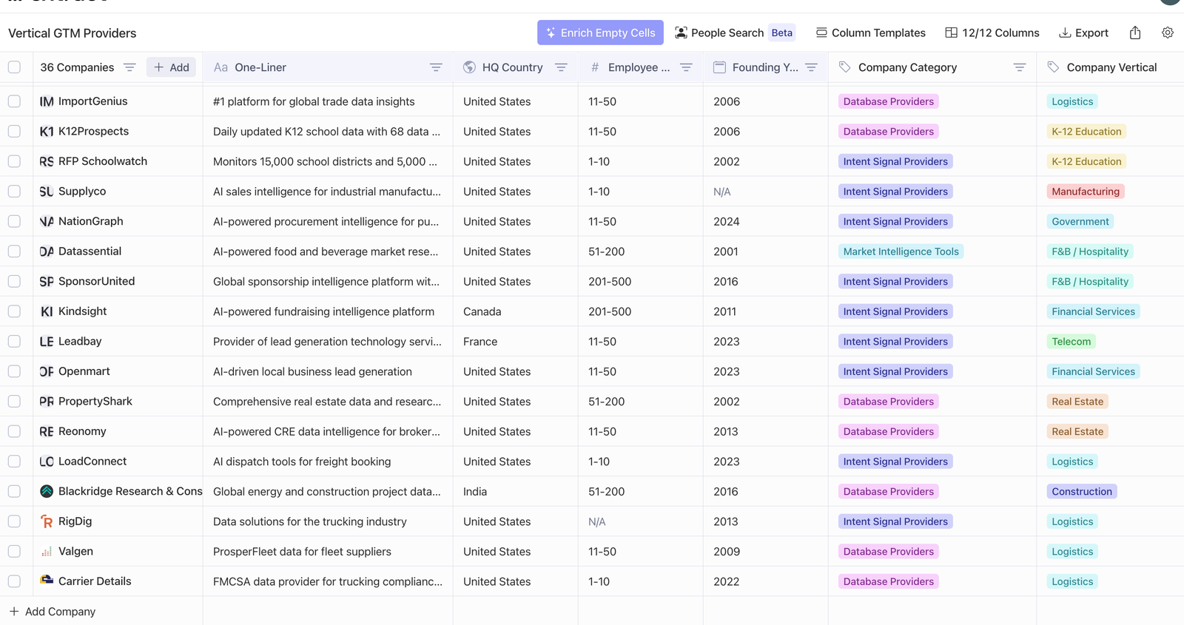Open the settings gear icon
Viewport: 1184px width, 625px height.
tap(1167, 33)
